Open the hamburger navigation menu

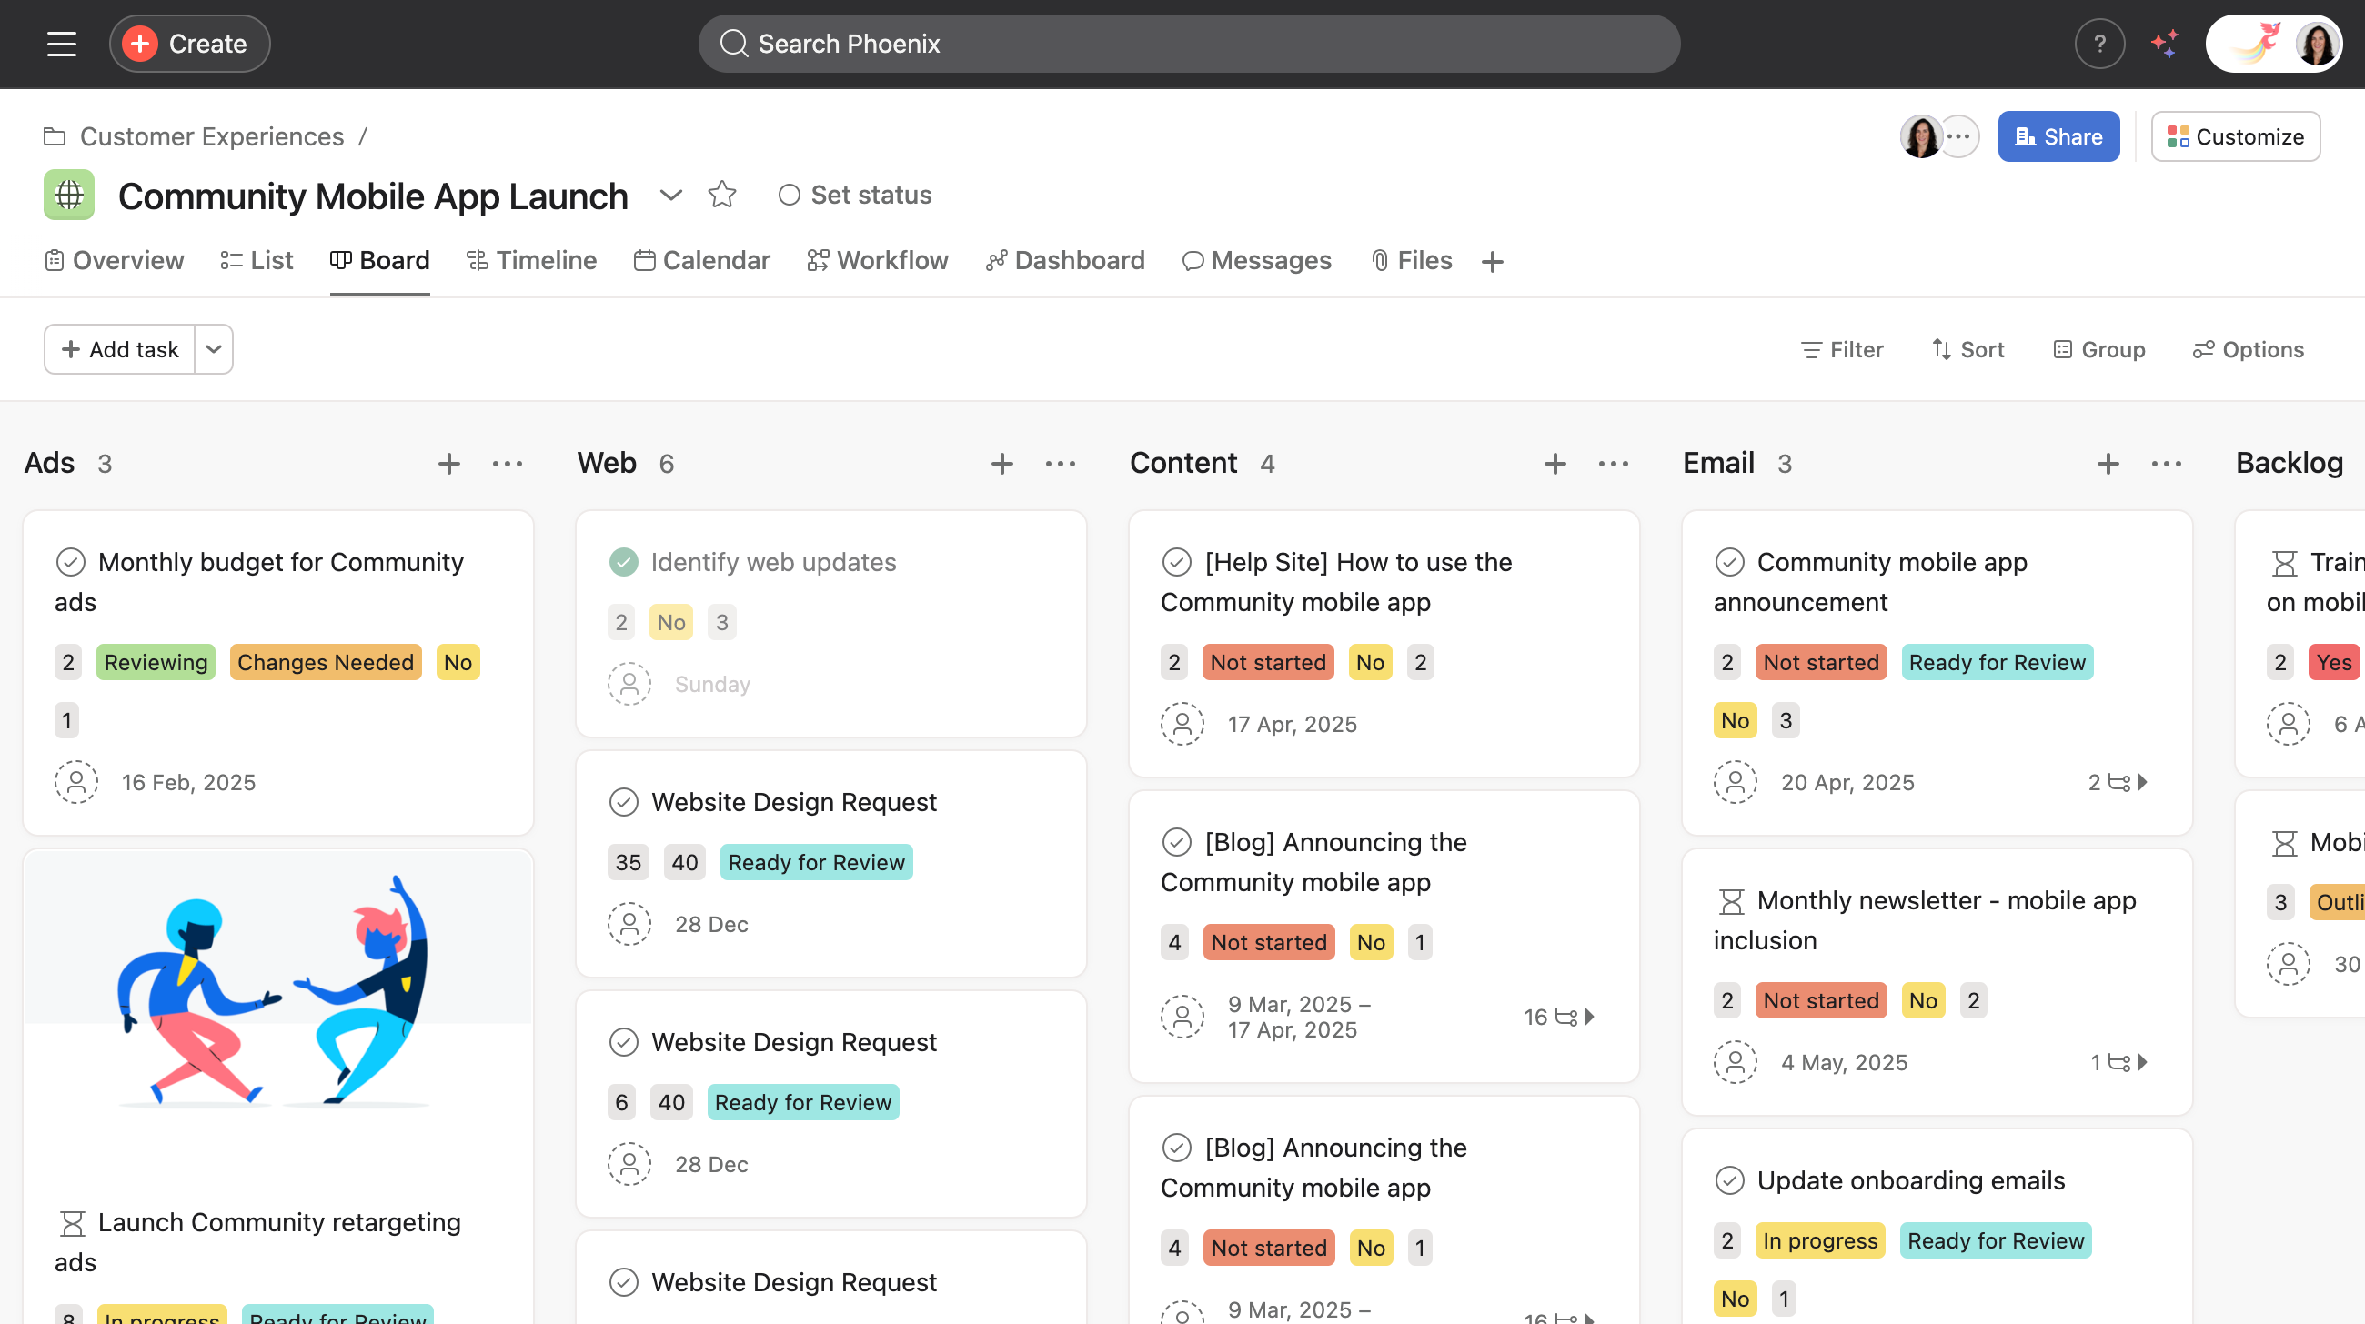pos(62,43)
